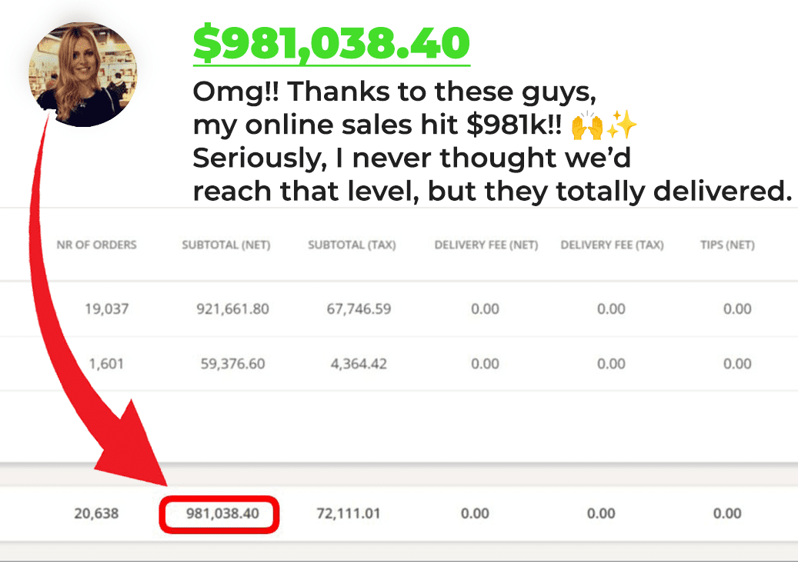
Task: Click the circular profile photo of the woman
Action: coord(83,75)
